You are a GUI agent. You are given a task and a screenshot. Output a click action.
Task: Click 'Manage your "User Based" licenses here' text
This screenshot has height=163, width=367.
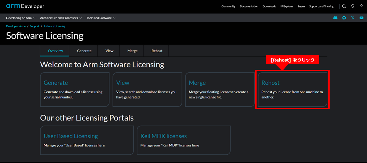click(74, 145)
